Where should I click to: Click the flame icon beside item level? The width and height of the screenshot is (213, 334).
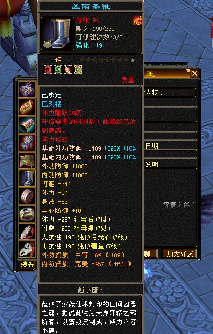[x=137, y=21]
